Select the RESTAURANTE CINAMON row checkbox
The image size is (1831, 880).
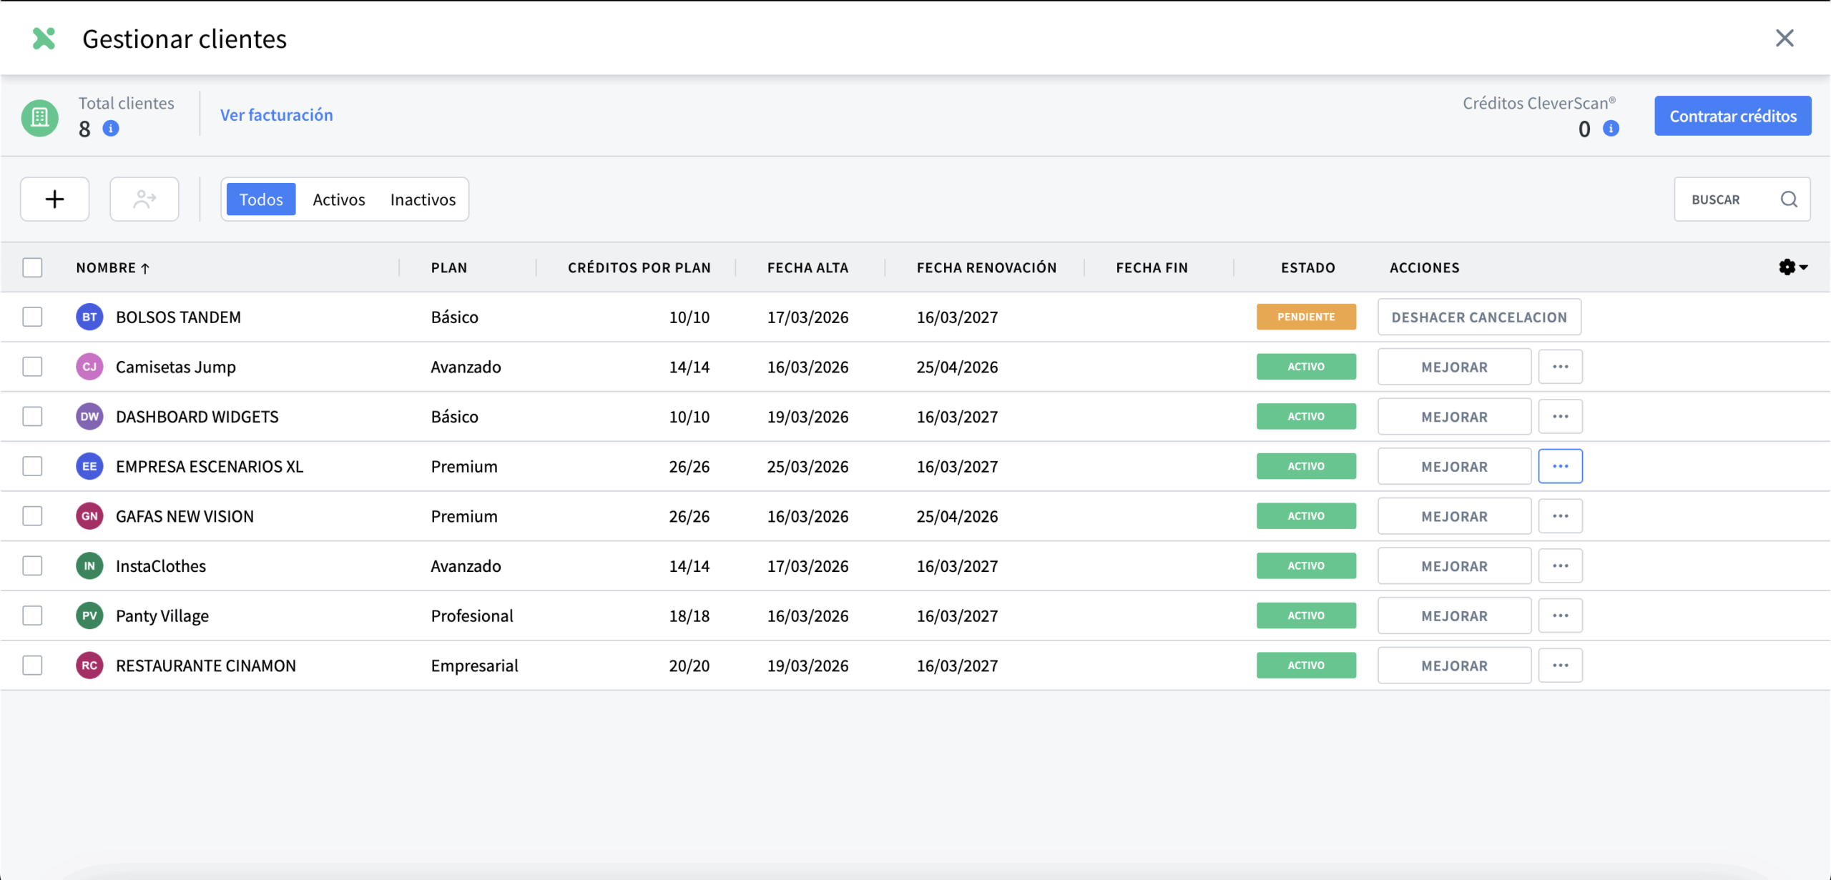pyautogui.click(x=32, y=666)
